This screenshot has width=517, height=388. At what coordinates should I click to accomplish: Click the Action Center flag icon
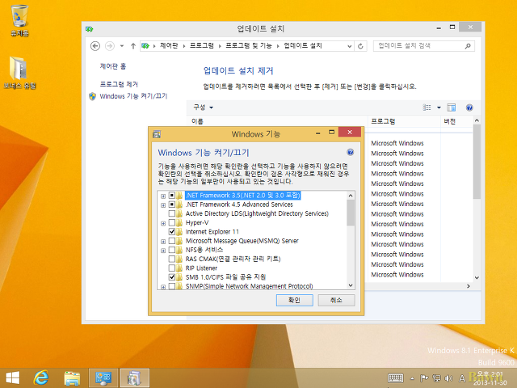[x=424, y=378]
